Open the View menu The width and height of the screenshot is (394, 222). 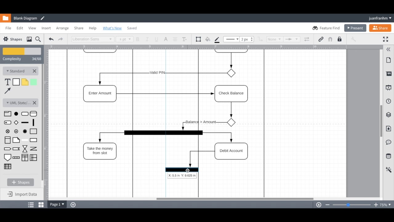click(32, 28)
